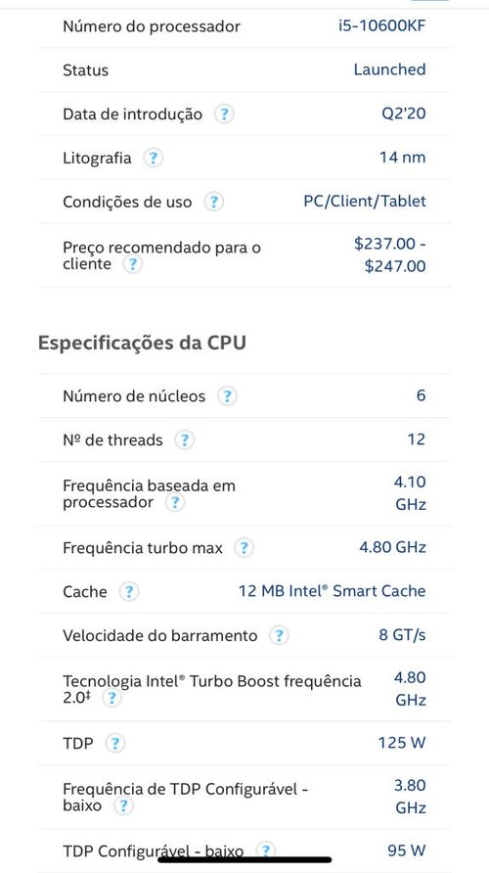Tap the Litografia question mark icon

[x=153, y=159]
